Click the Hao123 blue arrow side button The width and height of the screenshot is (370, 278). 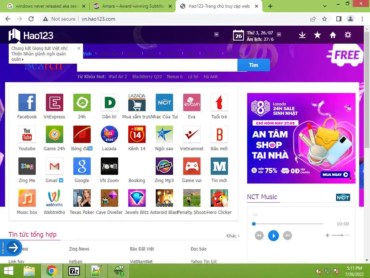[x=13, y=248]
